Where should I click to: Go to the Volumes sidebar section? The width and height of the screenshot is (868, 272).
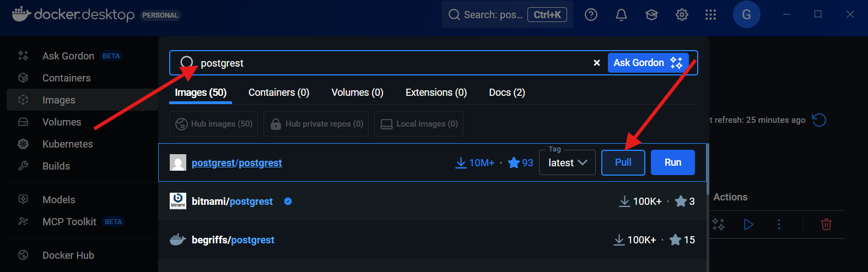click(x=62, y=122)
